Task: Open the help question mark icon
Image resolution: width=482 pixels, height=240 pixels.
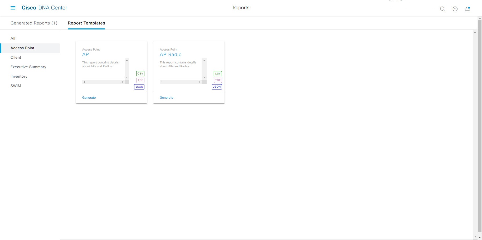Action: tap(455, 9)
